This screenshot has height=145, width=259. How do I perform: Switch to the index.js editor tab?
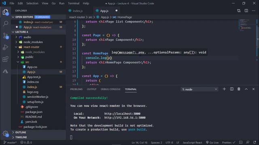point(78,11)
